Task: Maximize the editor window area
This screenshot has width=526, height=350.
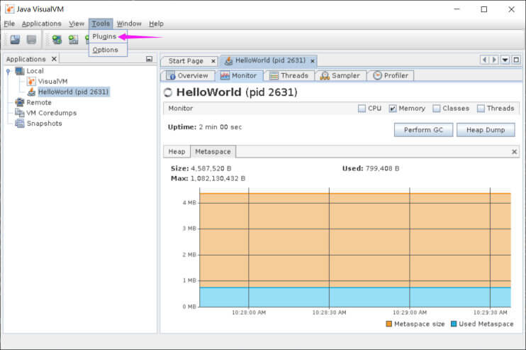Action: pos(516,60)
